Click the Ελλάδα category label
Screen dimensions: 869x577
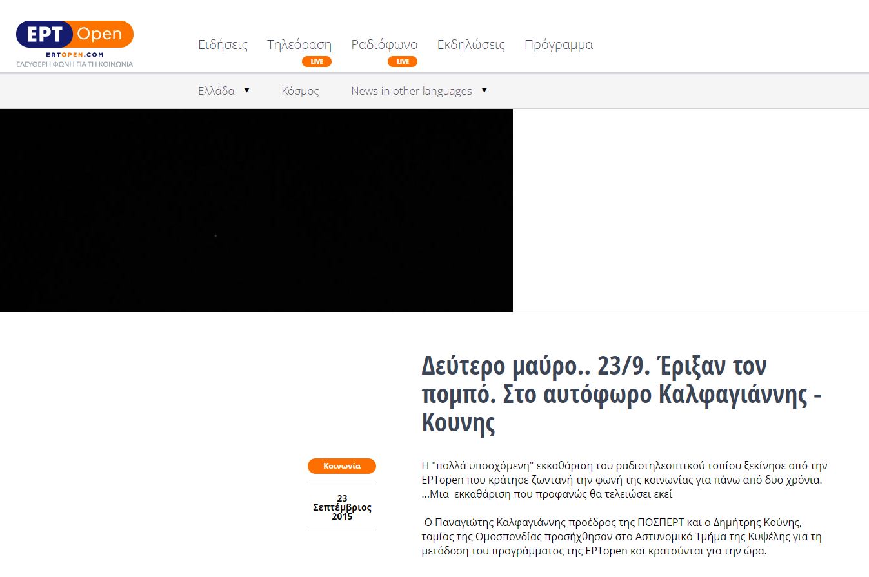tap(216, 91)
